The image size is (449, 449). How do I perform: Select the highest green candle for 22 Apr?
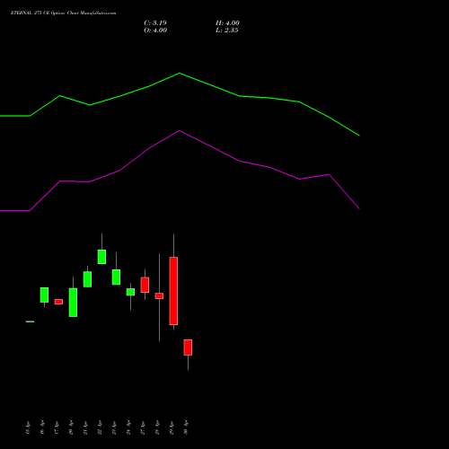coord(101,257)
